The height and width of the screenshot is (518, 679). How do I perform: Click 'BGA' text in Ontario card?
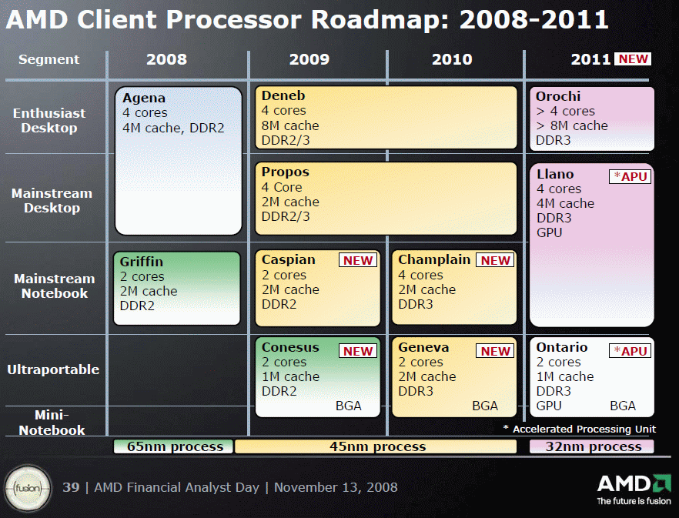click(623, 406)
